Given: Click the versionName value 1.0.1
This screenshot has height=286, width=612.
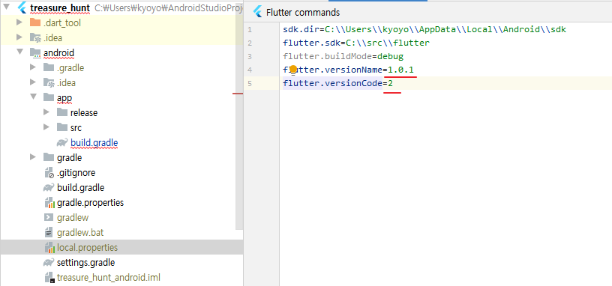Looking at the screenshot, I should pyautogui.click(x=400, y=70).
